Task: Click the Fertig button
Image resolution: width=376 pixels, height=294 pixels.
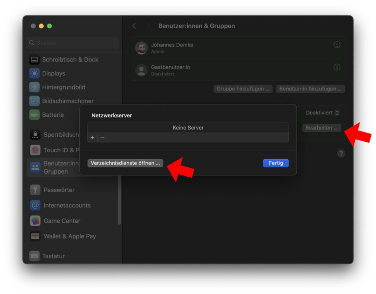Action: tap(276, 163)
